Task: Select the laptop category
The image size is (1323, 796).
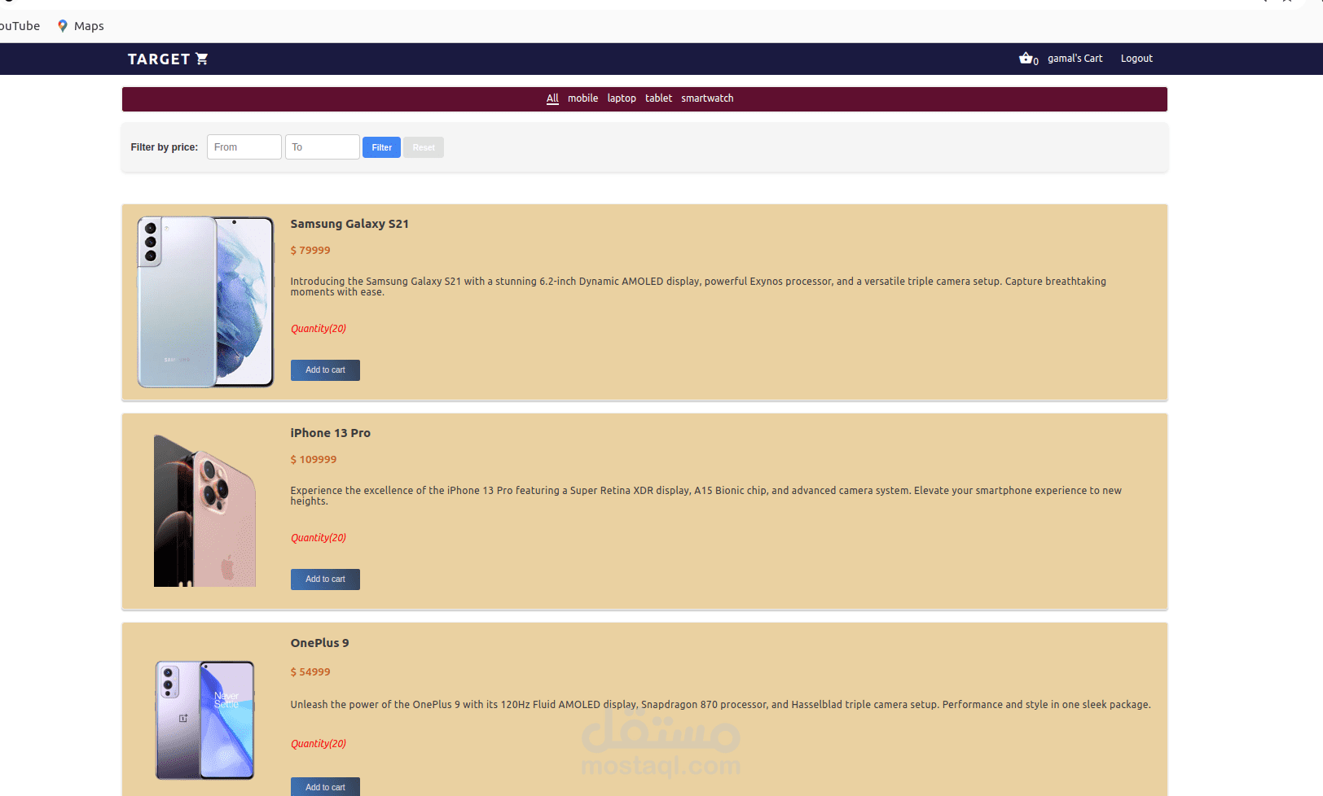Action: click(x=622, y=98)
